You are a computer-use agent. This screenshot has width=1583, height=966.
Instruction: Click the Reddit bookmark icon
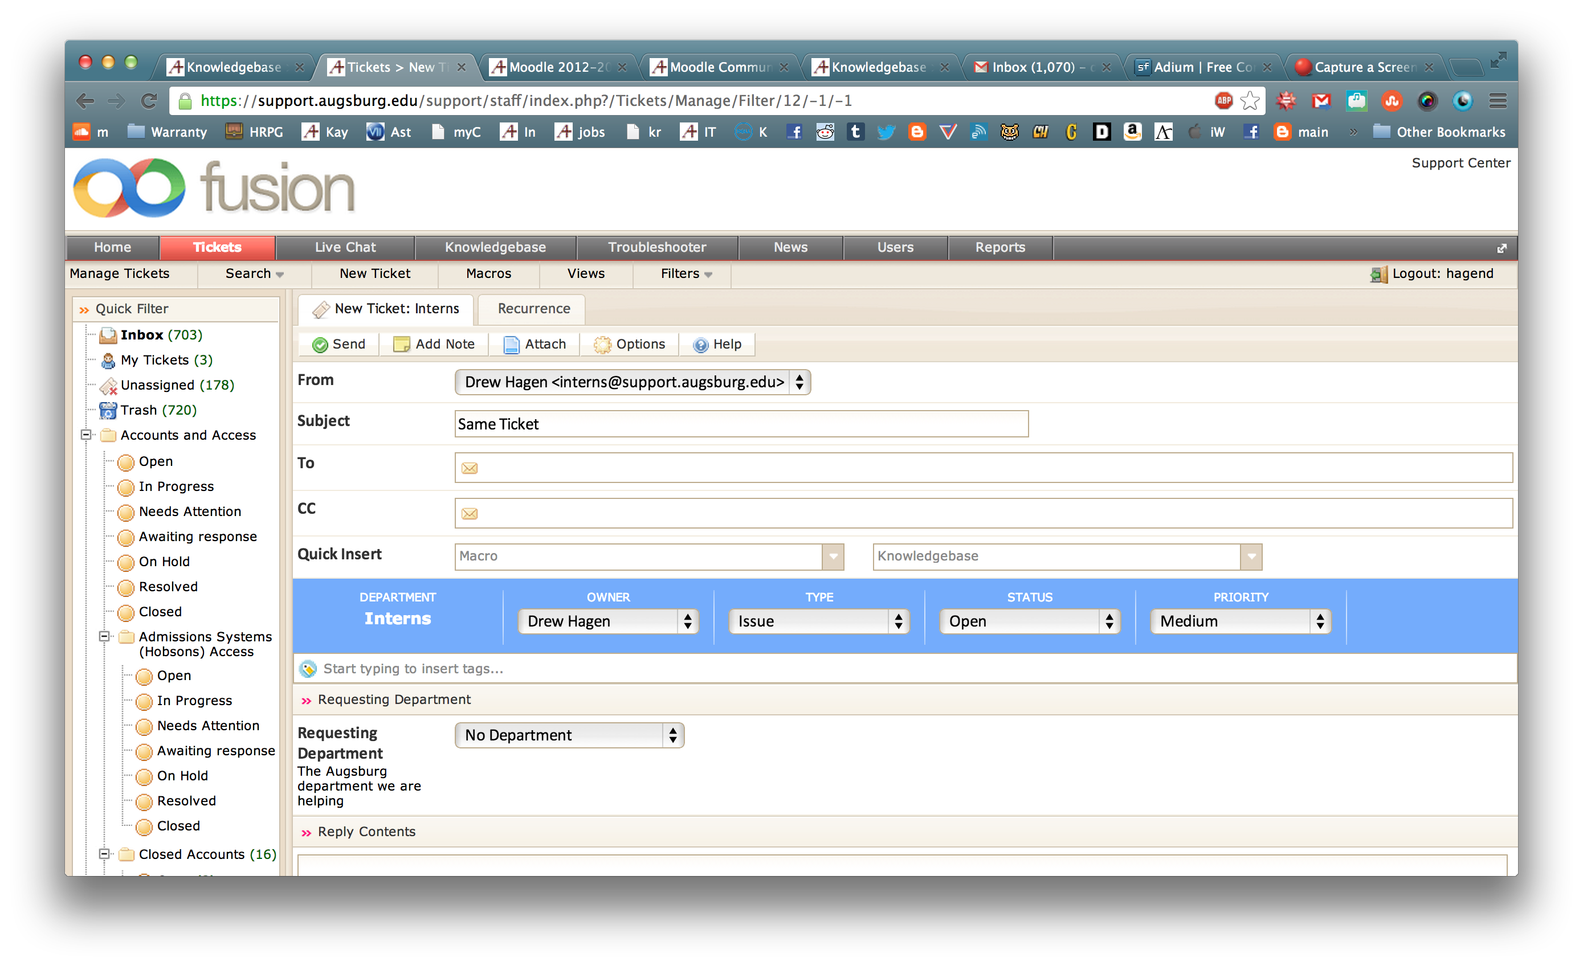click(x=825, y=132)
